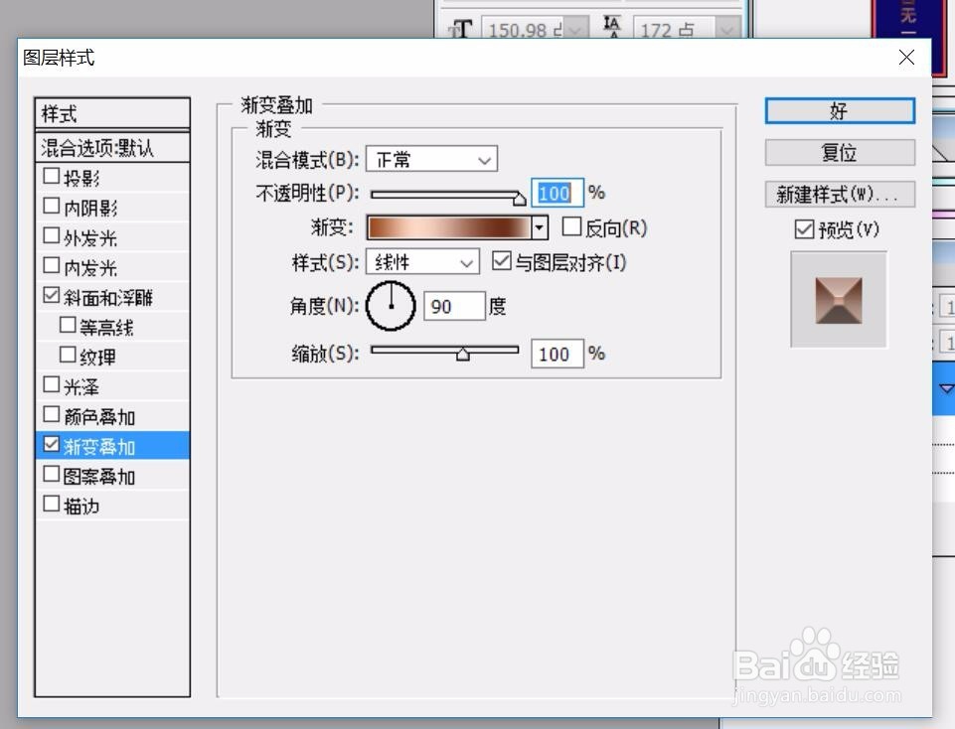Click the style preview thumbnail on the right
The height and width of the screenshot is (729, 955).
[838, 301]
